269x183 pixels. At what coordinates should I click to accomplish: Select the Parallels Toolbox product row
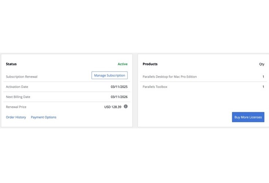pyautogui.click(x=203, y=87)
